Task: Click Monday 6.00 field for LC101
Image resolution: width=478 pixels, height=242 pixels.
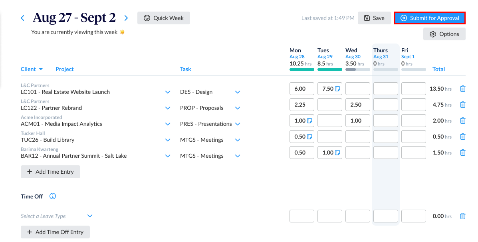Action: click(x=302, y=89)
